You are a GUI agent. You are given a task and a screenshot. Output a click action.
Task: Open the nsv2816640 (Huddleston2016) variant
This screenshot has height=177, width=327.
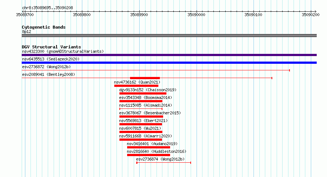(x=157, y=151)
